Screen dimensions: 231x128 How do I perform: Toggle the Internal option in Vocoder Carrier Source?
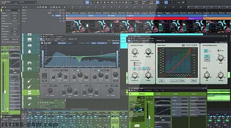tap(134, 65)
